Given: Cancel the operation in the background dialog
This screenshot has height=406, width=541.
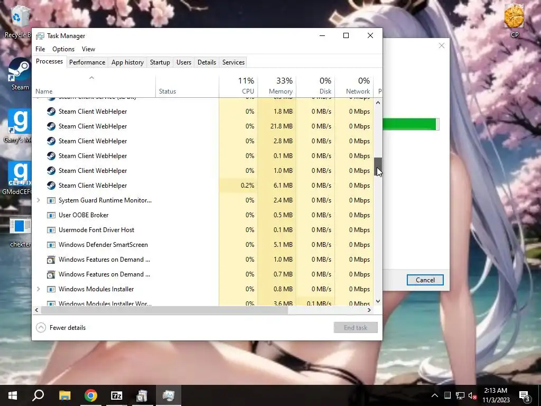Looking at the screenshot, I should 425,280.
